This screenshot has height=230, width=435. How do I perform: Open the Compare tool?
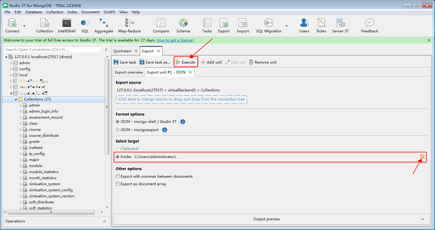[x=161, y=26]
